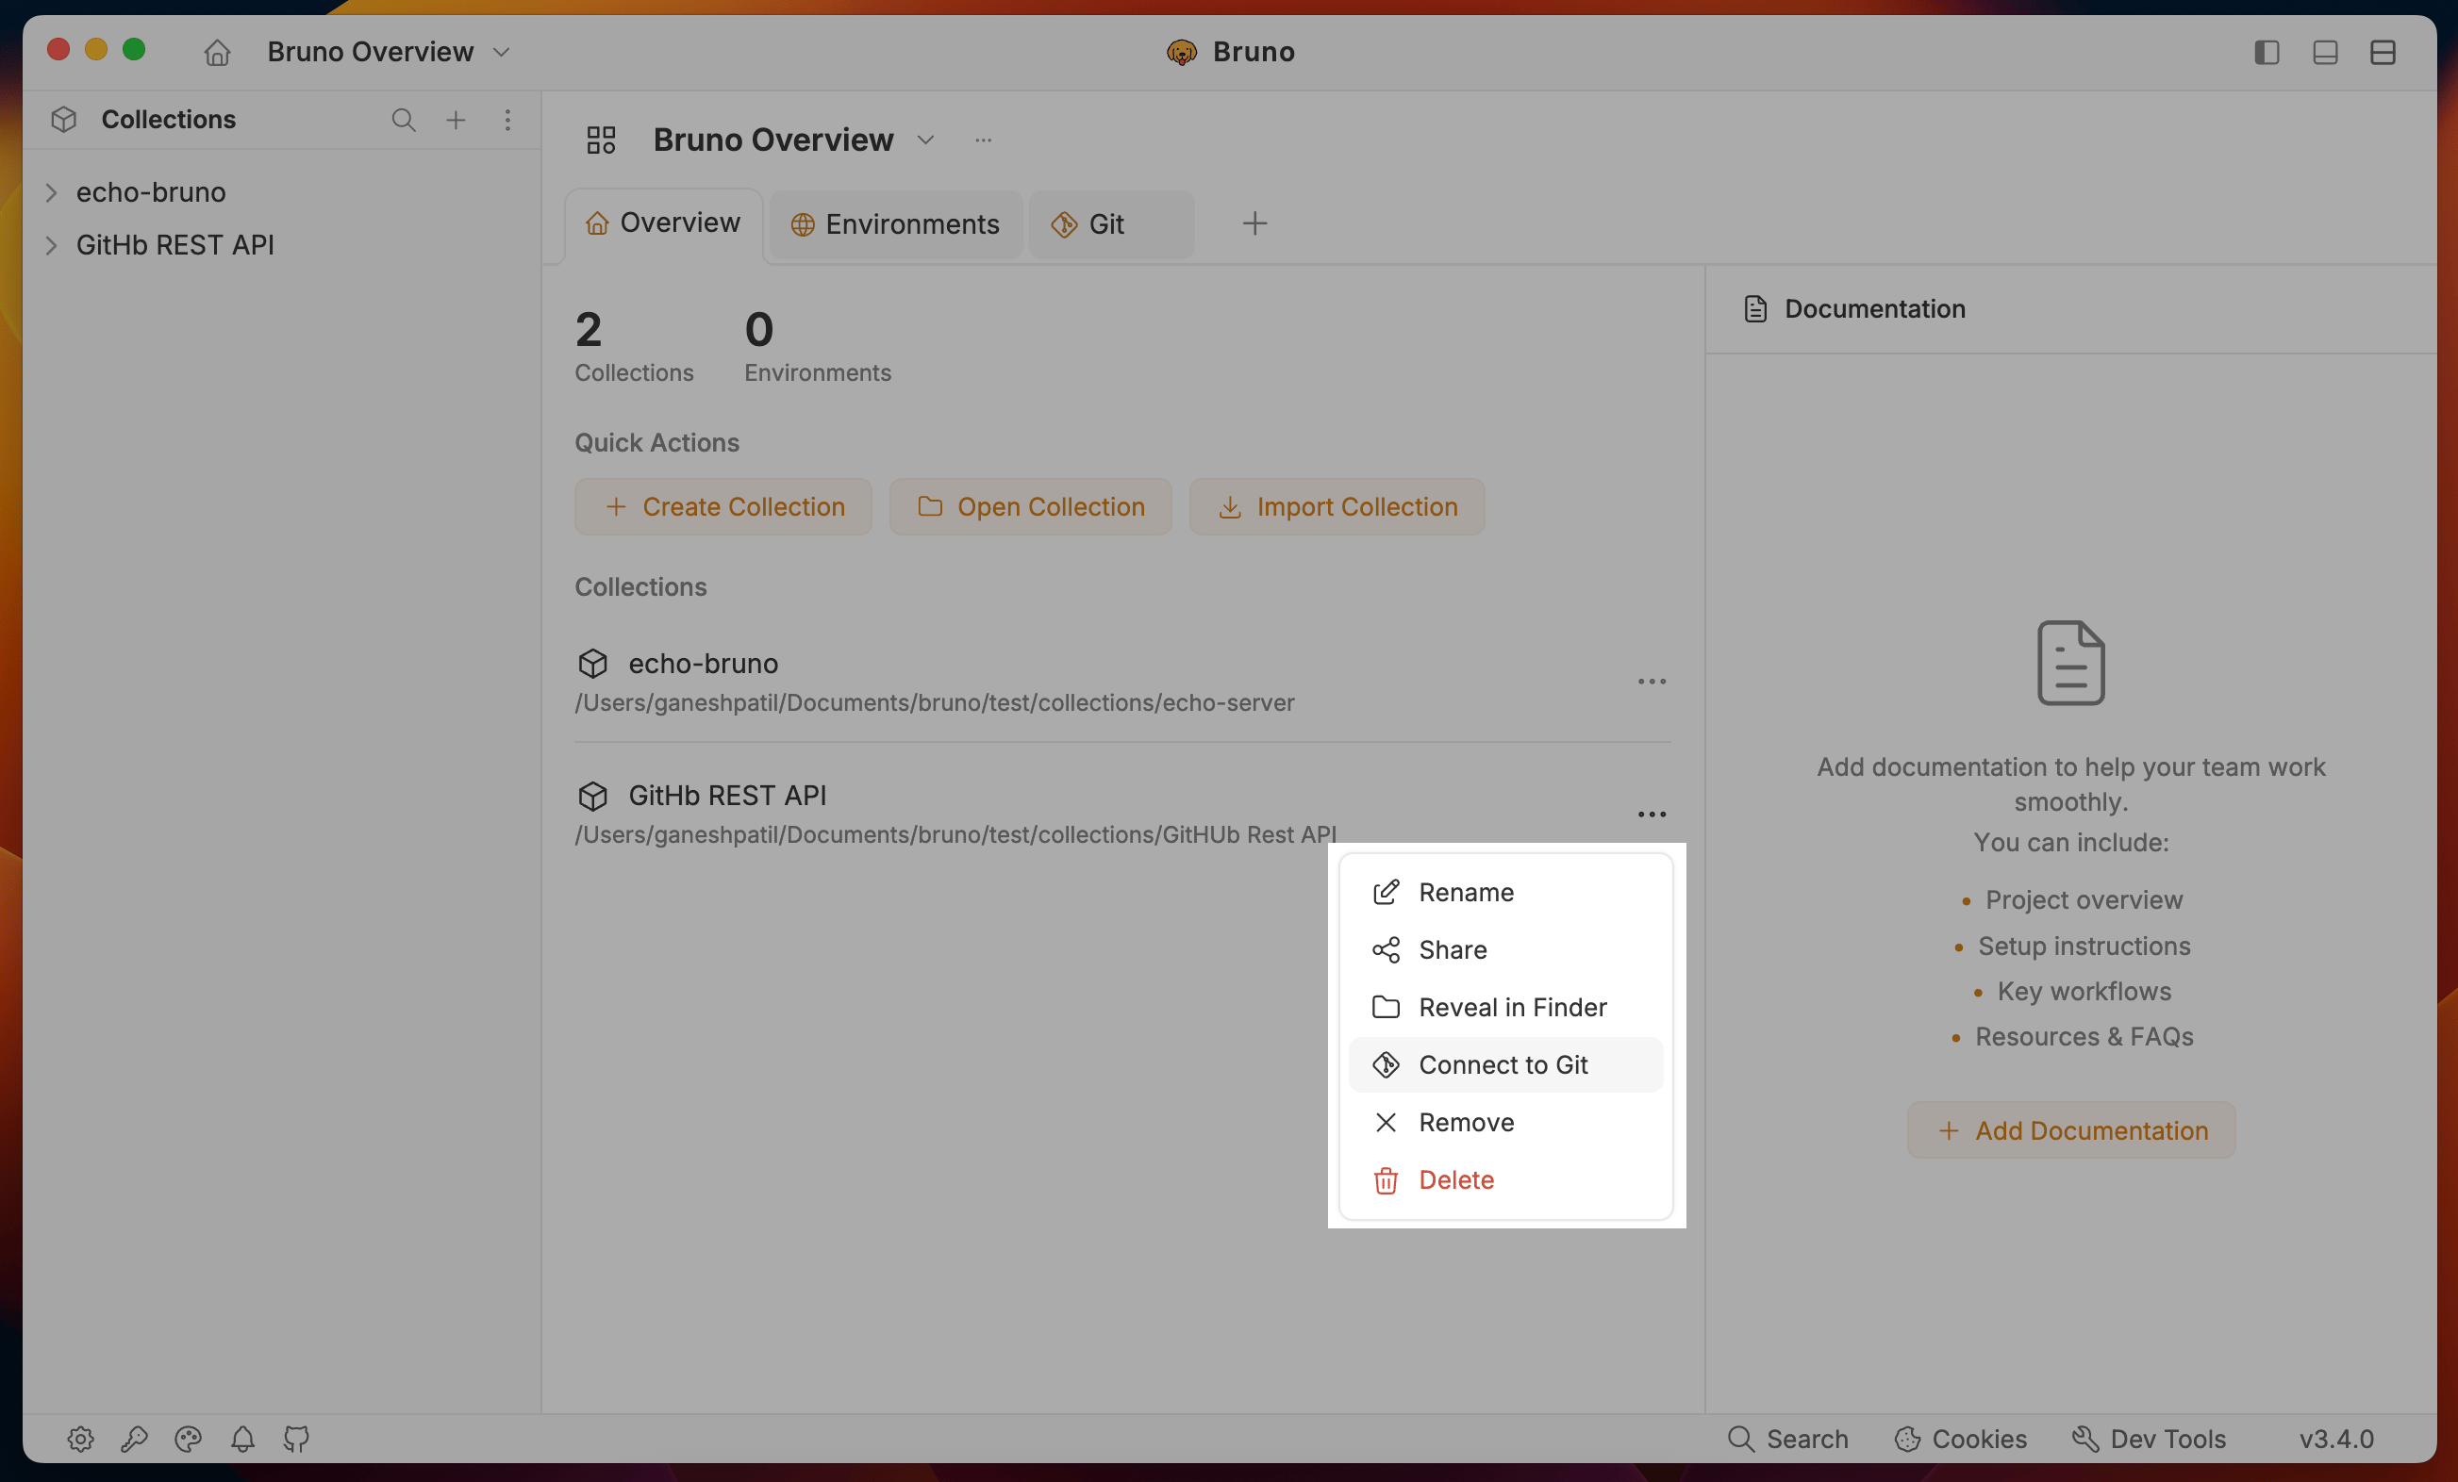Choose Delete from the context menu
Image resolution: width=2458 pixels, height=1482 pixels.
pyautogui.click(x=1504, y=1179)
